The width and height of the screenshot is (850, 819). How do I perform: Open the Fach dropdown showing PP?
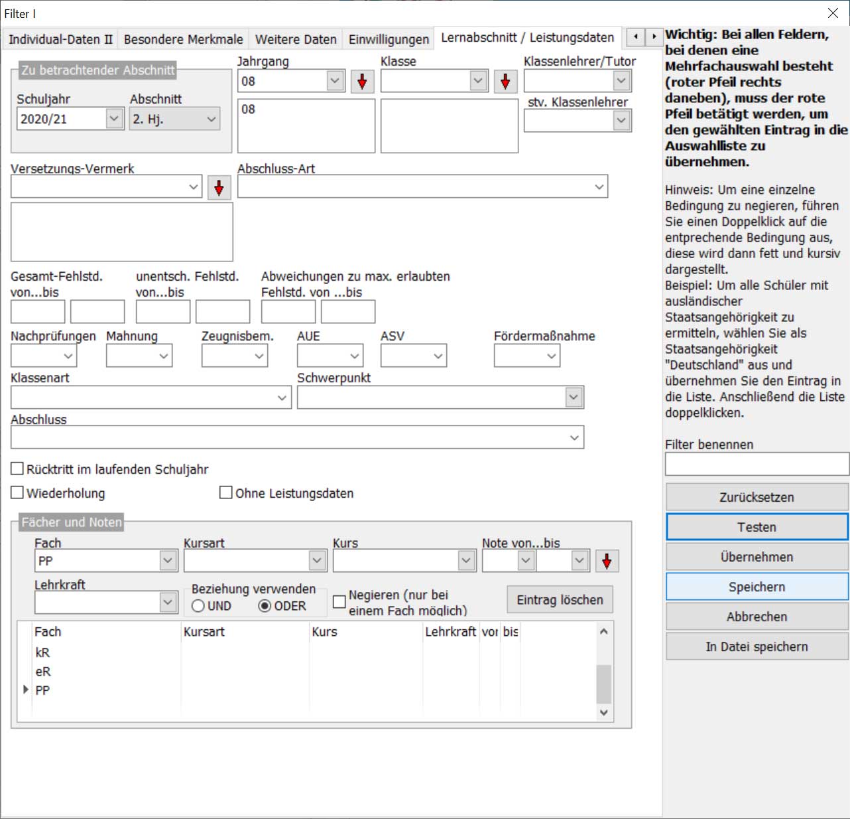[168, 561]
